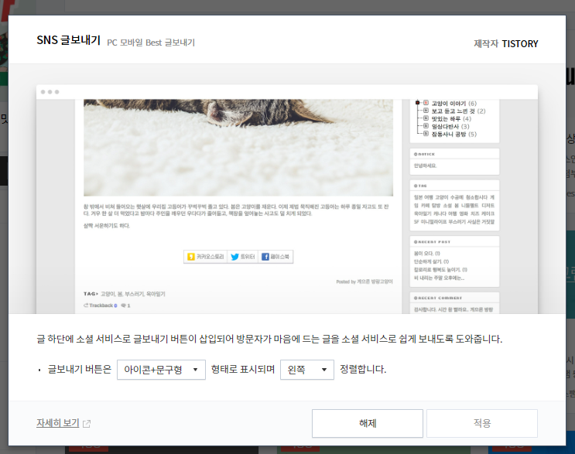This screenshot has height=454, width=575.
Task: Click the 맛있는 하루 (4) category in preview
Action: (451, 119)
